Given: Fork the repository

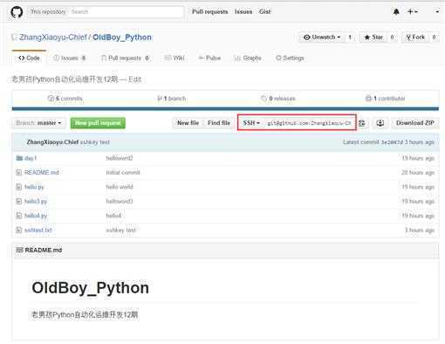Looking at the screenshot, I should 415,38.
